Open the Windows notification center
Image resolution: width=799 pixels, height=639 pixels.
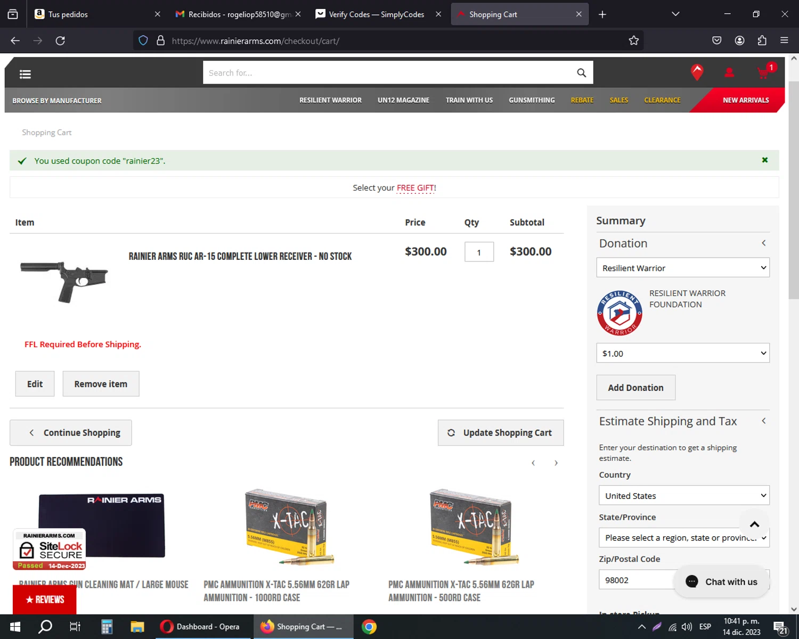point(780,627)
